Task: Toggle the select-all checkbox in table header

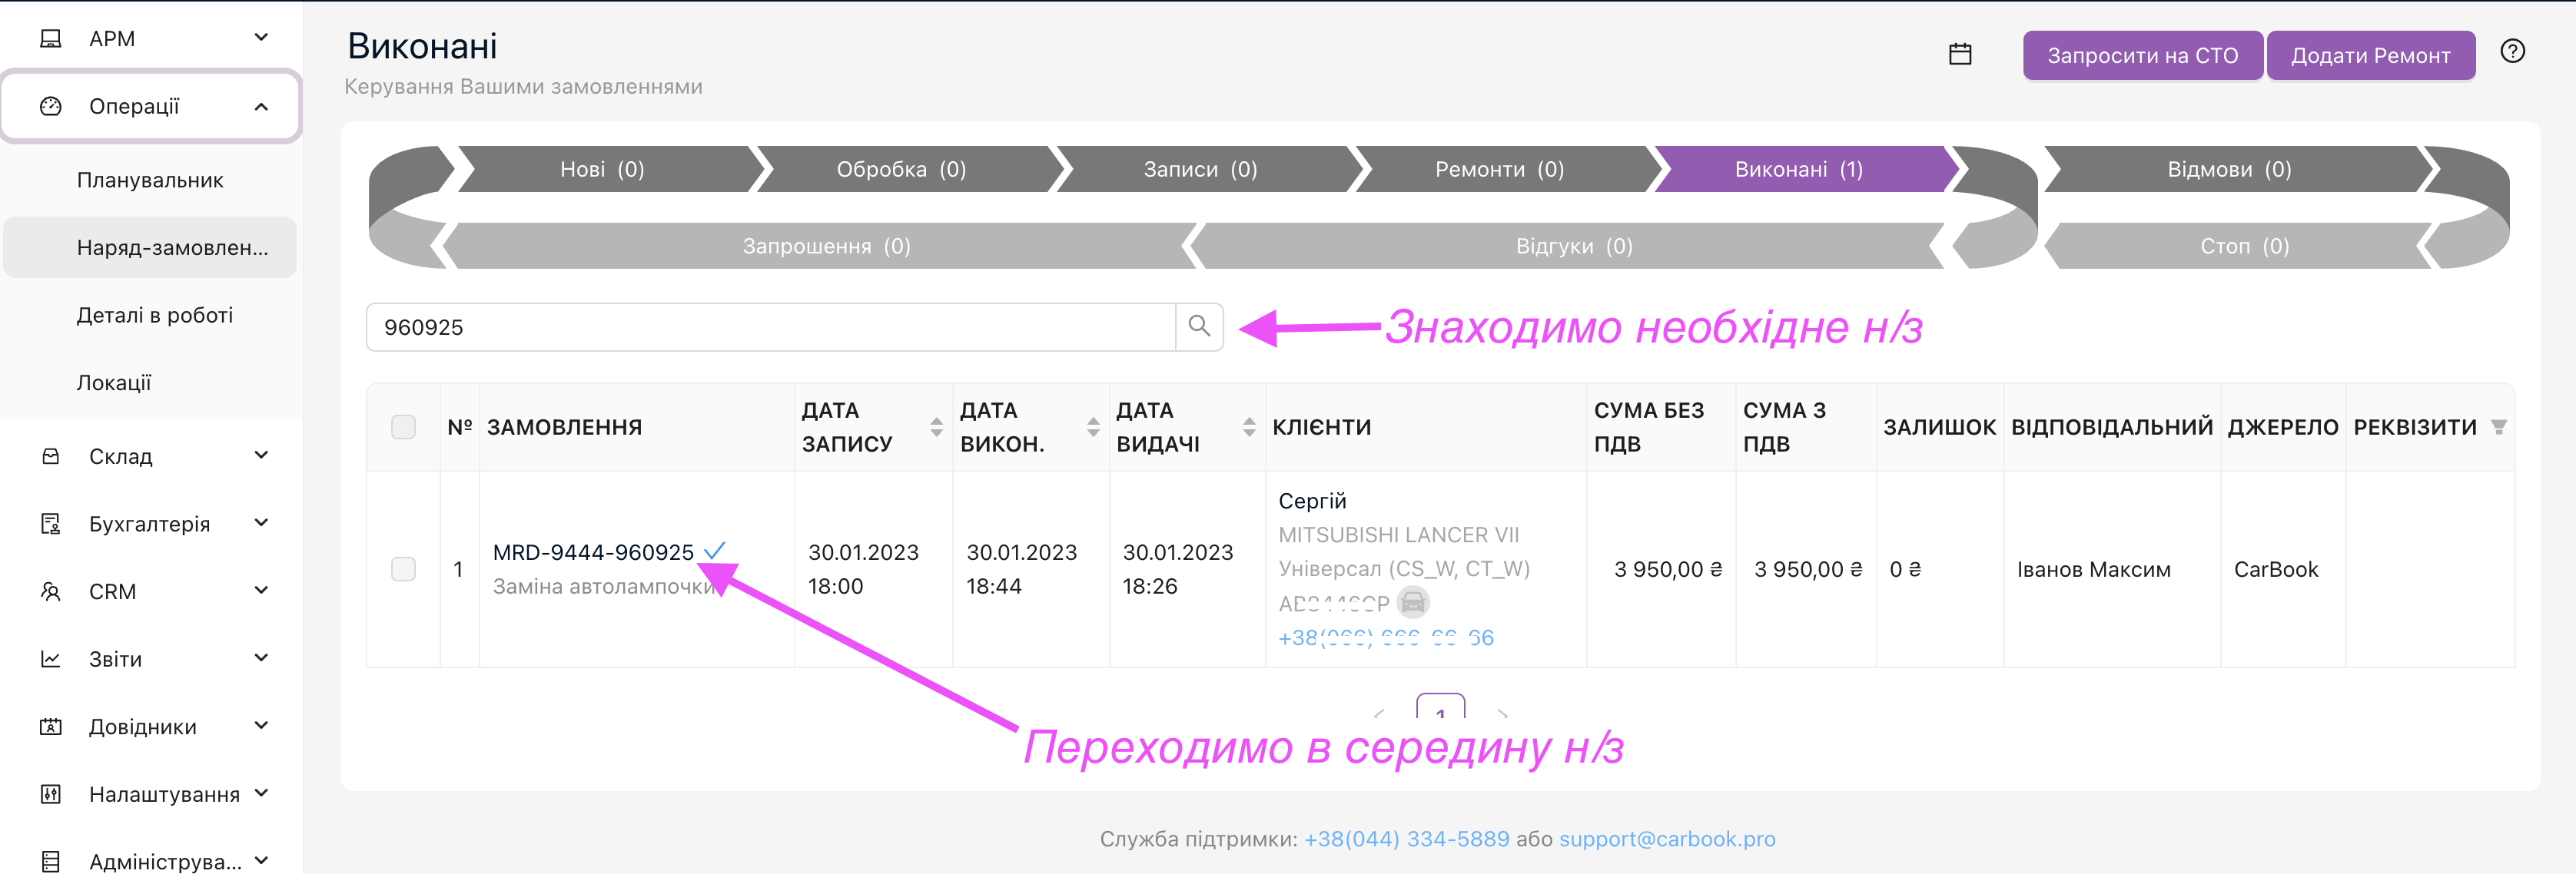Action: coord(403,428)
